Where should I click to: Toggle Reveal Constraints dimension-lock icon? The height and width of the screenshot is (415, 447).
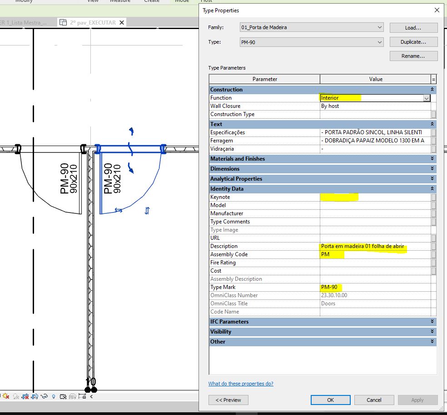click(82, 396)
